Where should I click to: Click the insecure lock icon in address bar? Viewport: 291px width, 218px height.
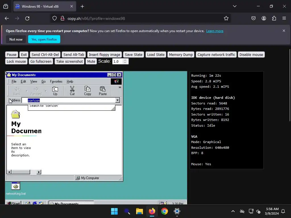click(62, 18)
